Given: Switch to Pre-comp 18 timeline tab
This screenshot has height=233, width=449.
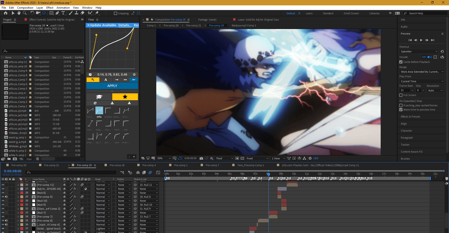Looking at the screenshot, I should pyautogui.click(x=117, y=165).
